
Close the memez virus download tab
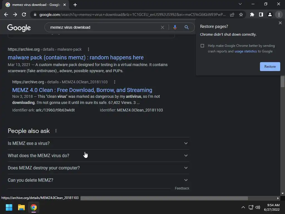pyautogui.click(x=65, y=5)
